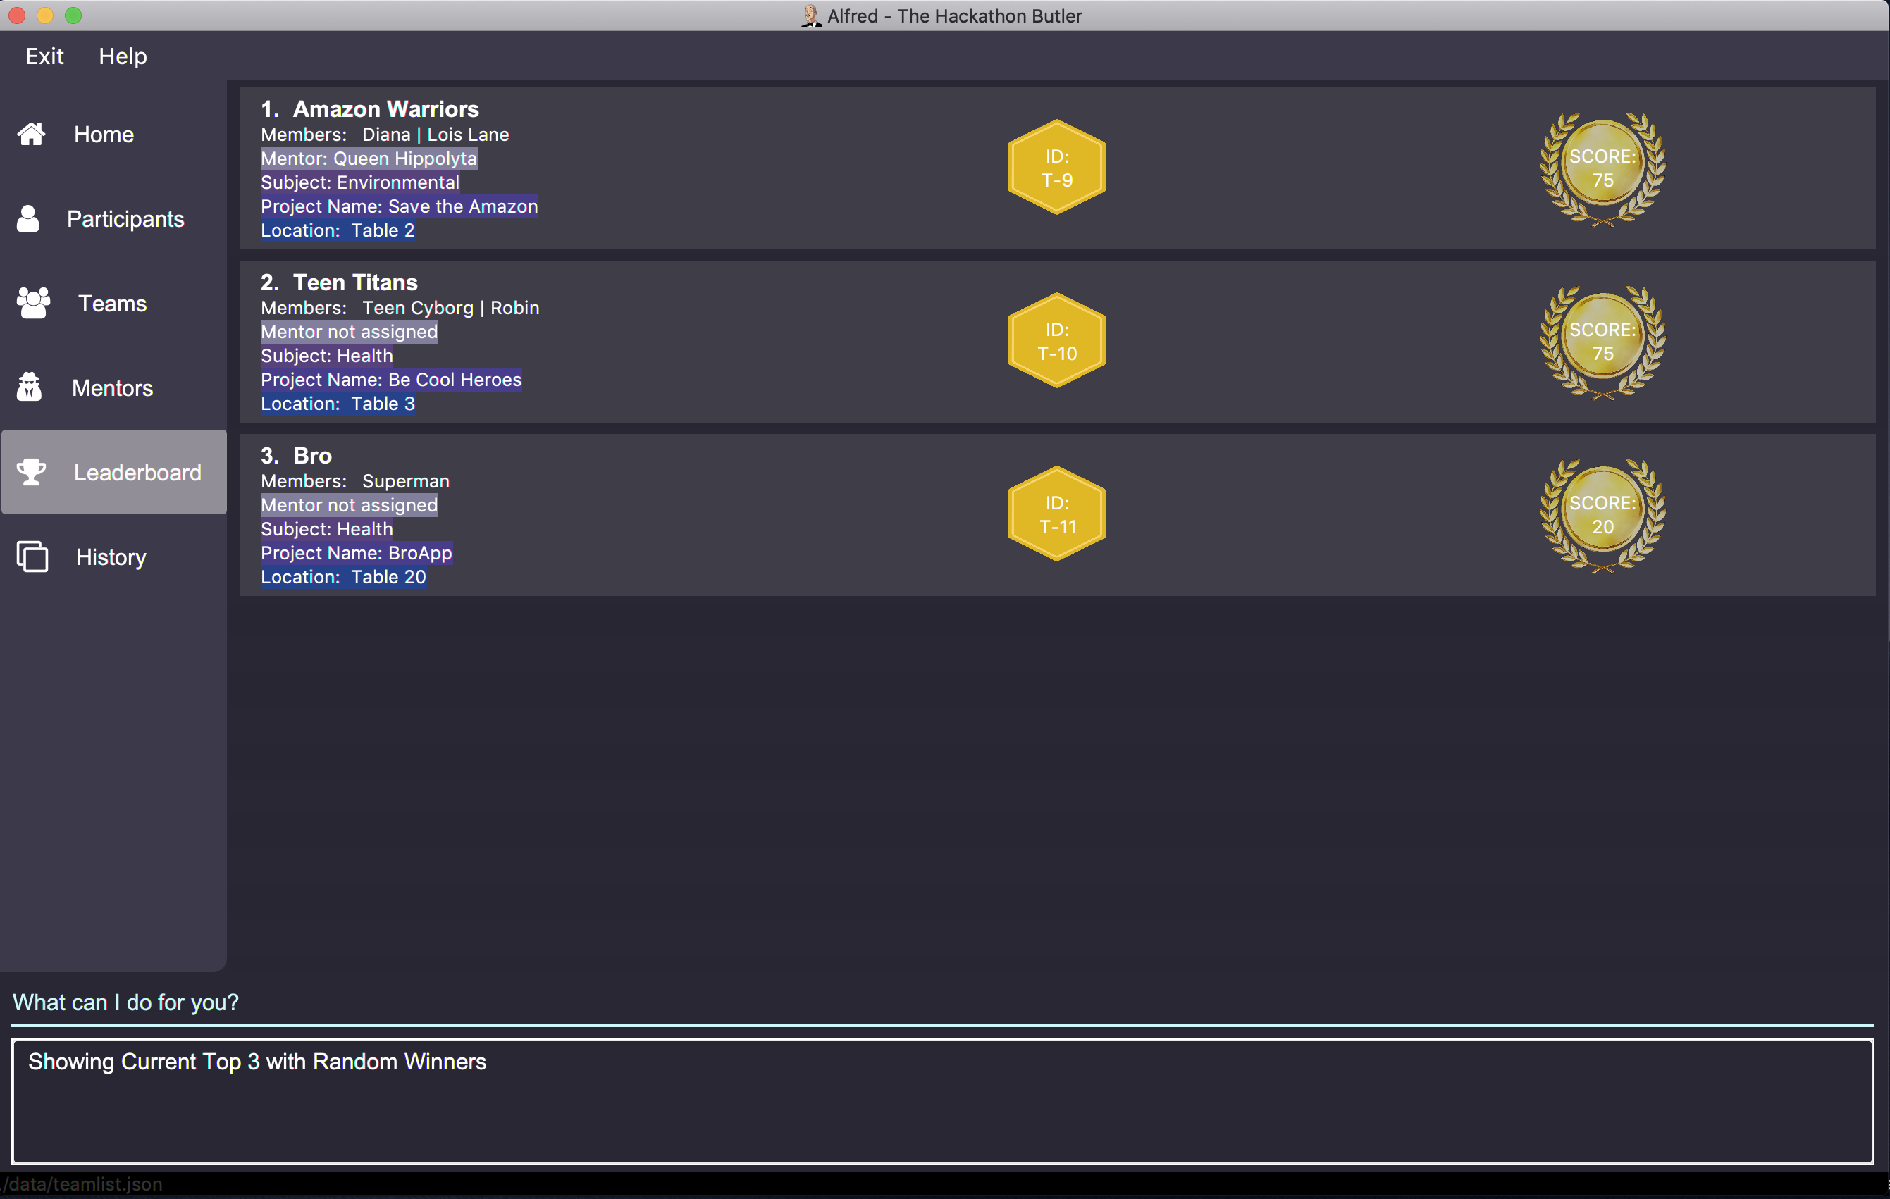The width and height of the screenshot is (1890, 1199).
Task: Click the Teams group icon
Action: pyautogui.click(x=33, y=303)
